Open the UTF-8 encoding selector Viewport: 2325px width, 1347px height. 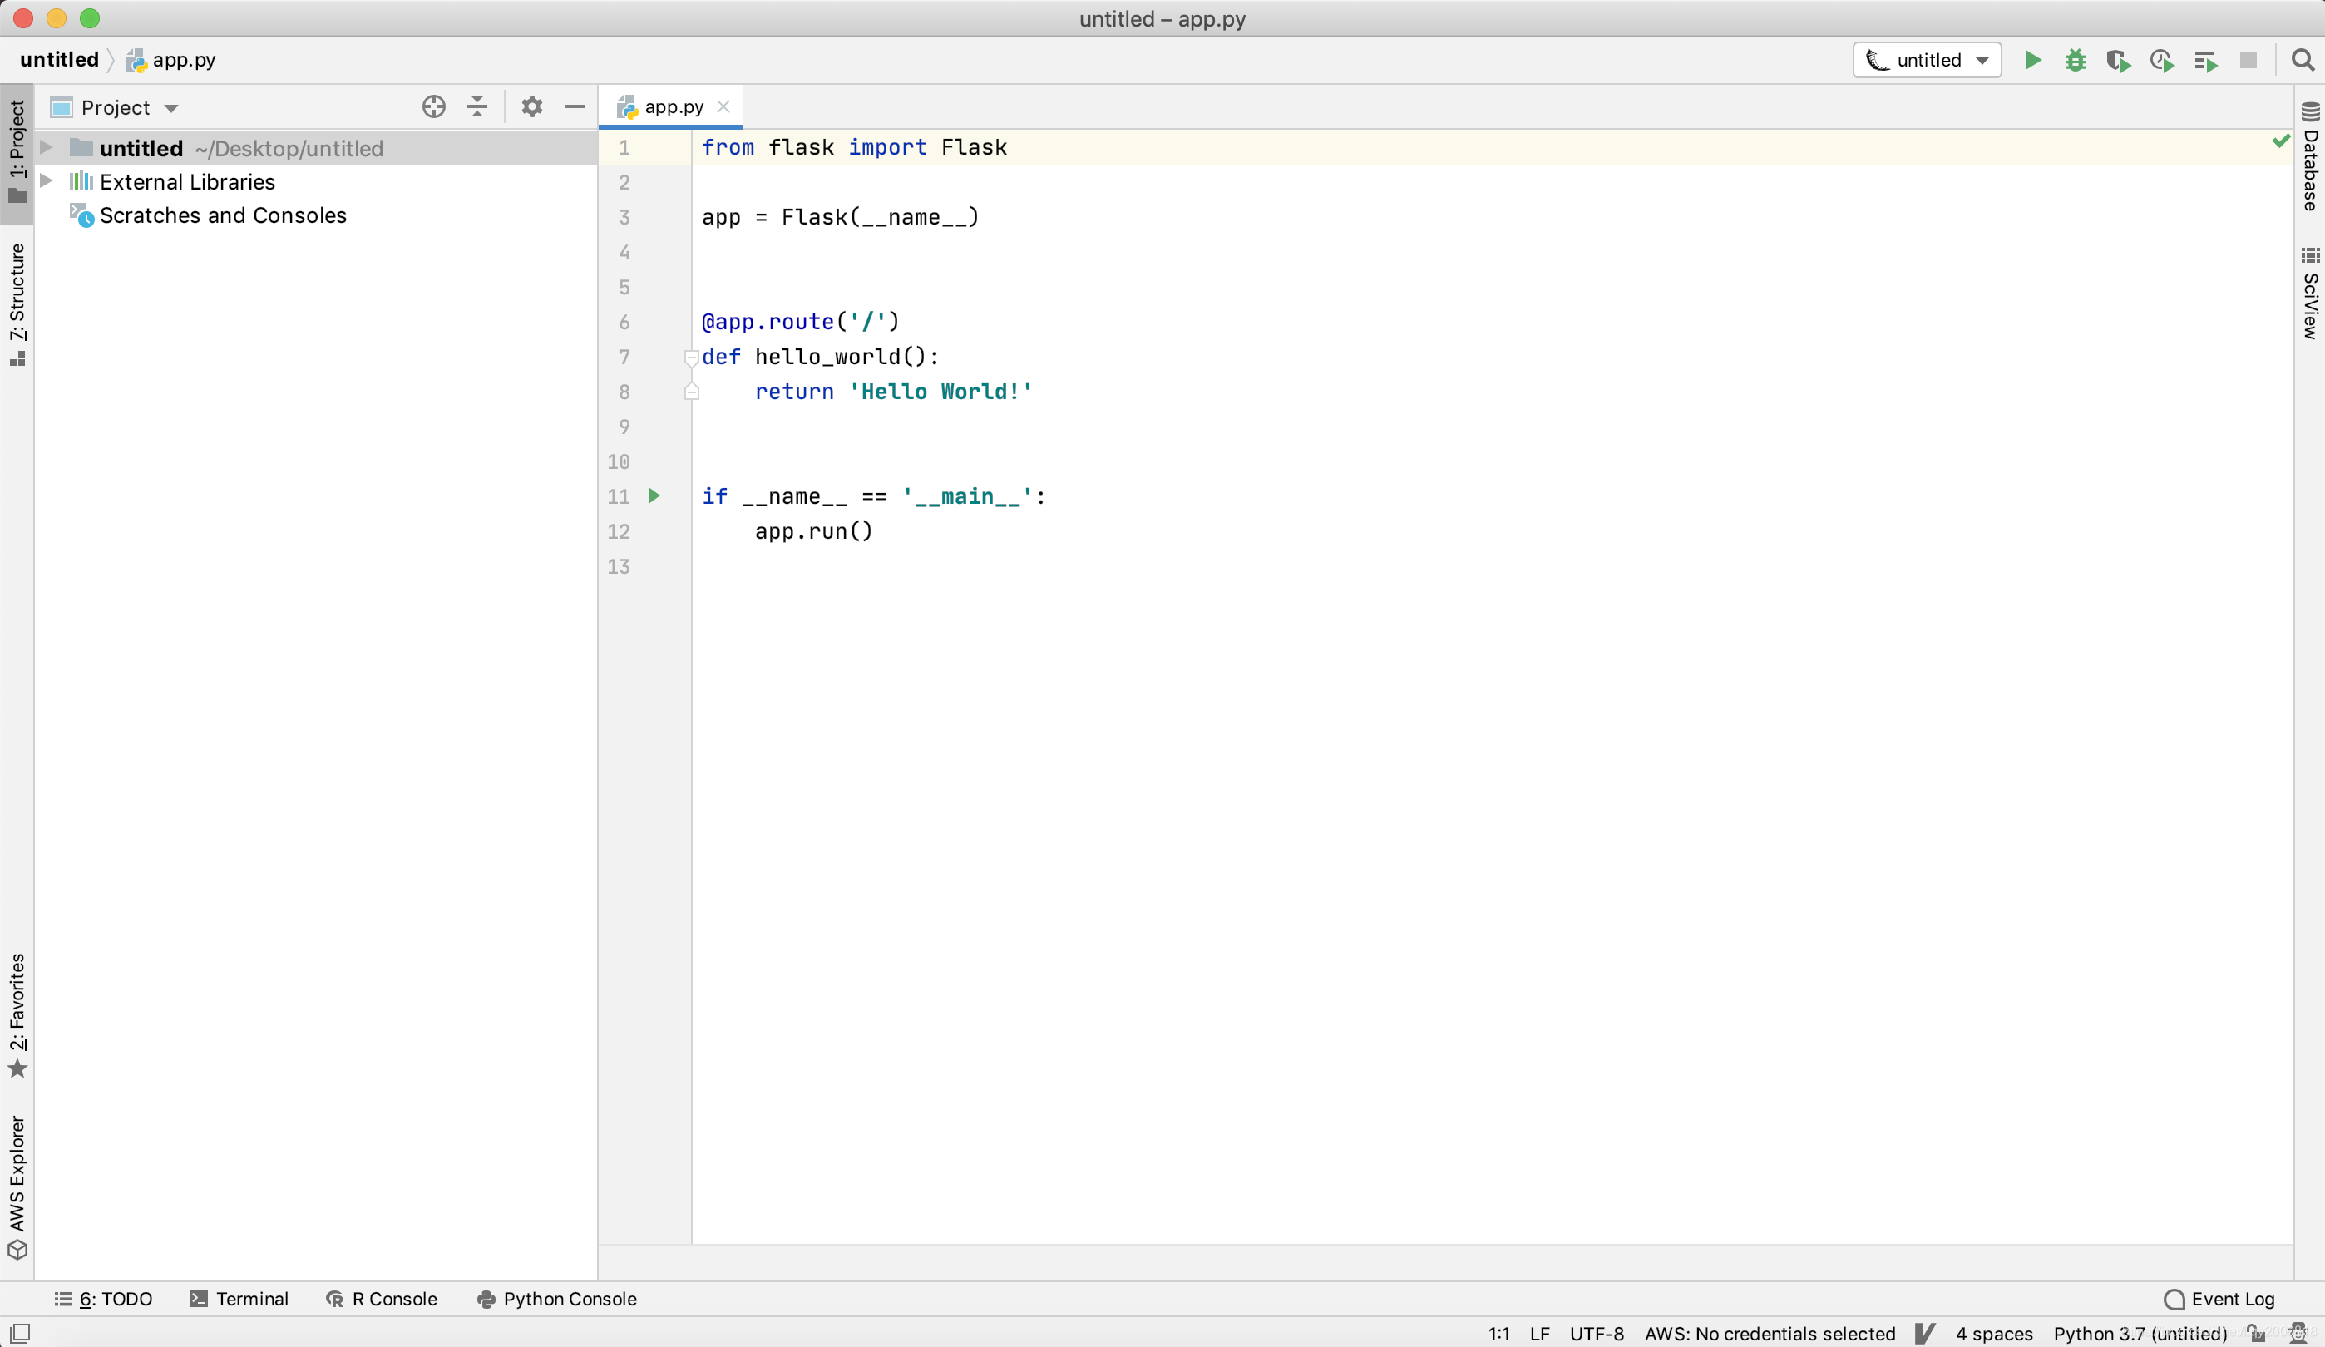coord(1596,1333)
